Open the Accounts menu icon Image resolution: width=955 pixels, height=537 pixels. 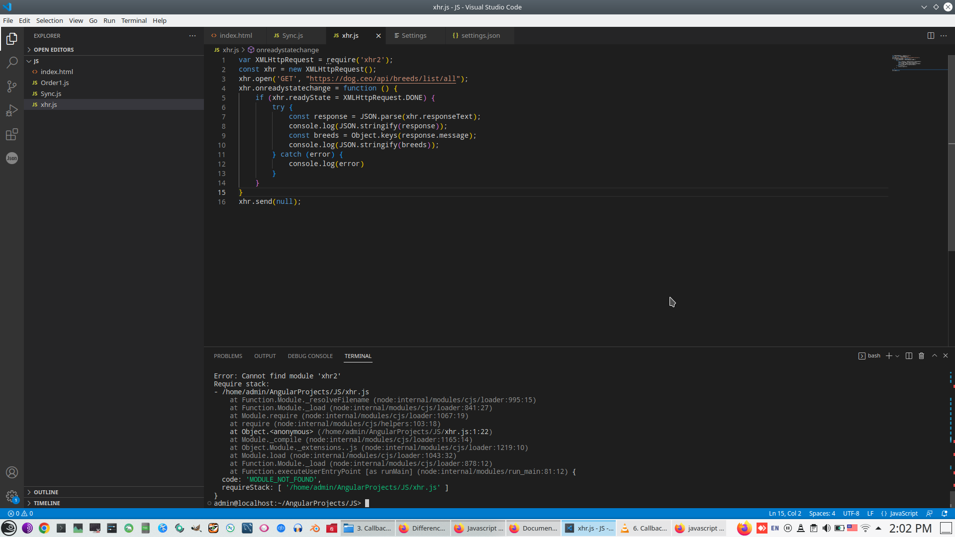click(12, 472)
